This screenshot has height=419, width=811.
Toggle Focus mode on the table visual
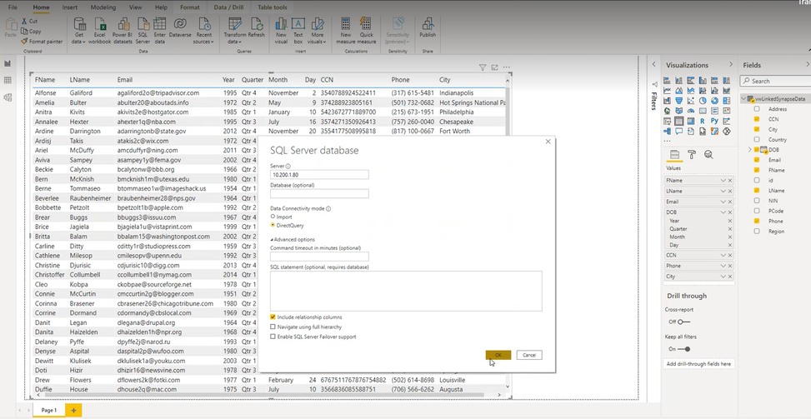(x=494, y=67)
